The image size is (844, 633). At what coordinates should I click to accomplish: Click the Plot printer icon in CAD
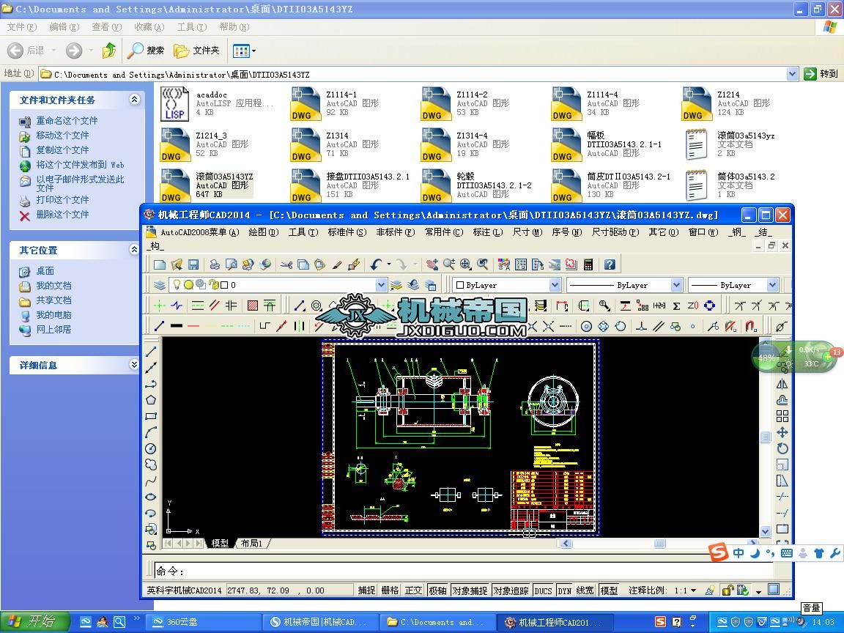(214, 264)
